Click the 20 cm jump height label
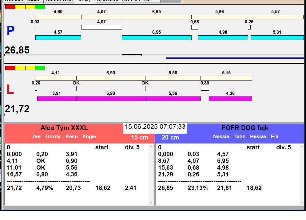306x220 pixels. tap(170, 137)
